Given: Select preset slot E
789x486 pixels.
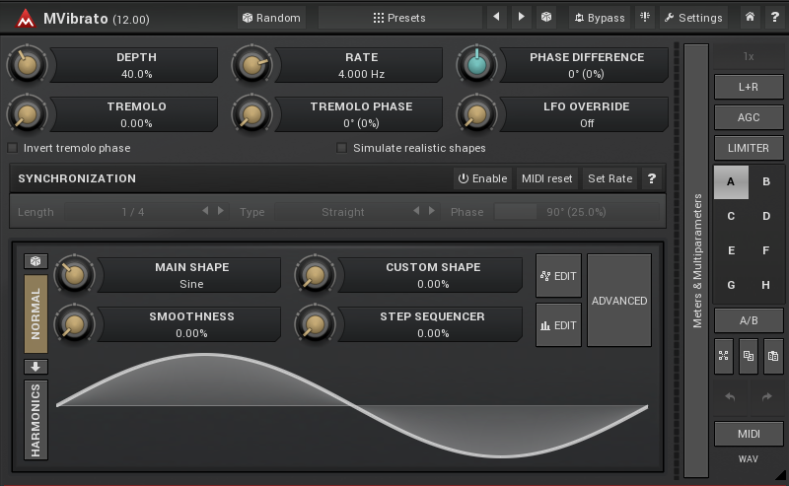Looking at the screenshot, I should (731, 250).
